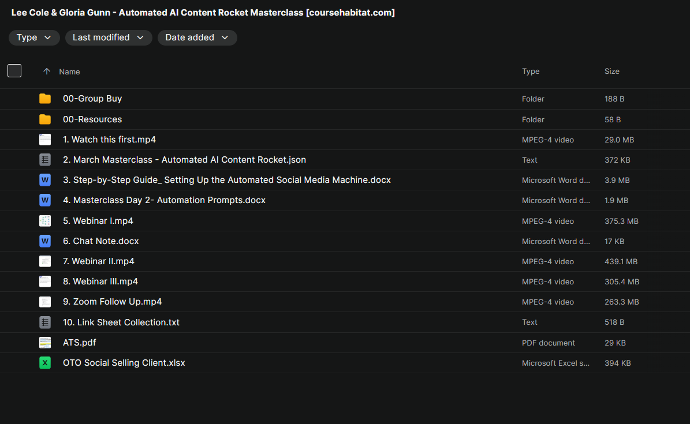Viewport: 690px width, 424px height.
Task: Click the Word icon for Automation Prompts document
Action: click(45, 200)
